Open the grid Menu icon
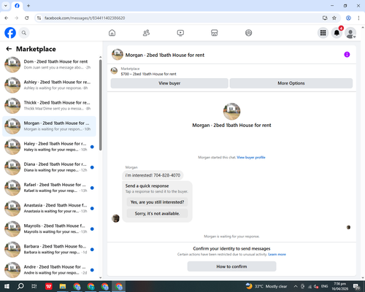This screenshot has width=365, height=292. tap(323, 33)
